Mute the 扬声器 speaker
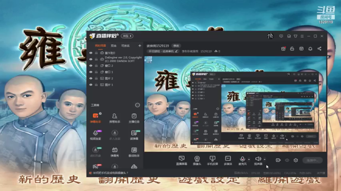This screenshot has height=191, width=341. (x=258, y=160)
